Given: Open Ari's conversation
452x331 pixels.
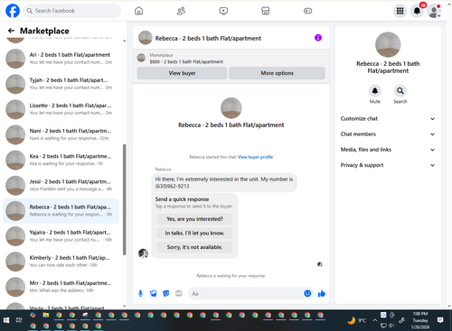Looking at the screenshot, I should click(x=61, y=59).
